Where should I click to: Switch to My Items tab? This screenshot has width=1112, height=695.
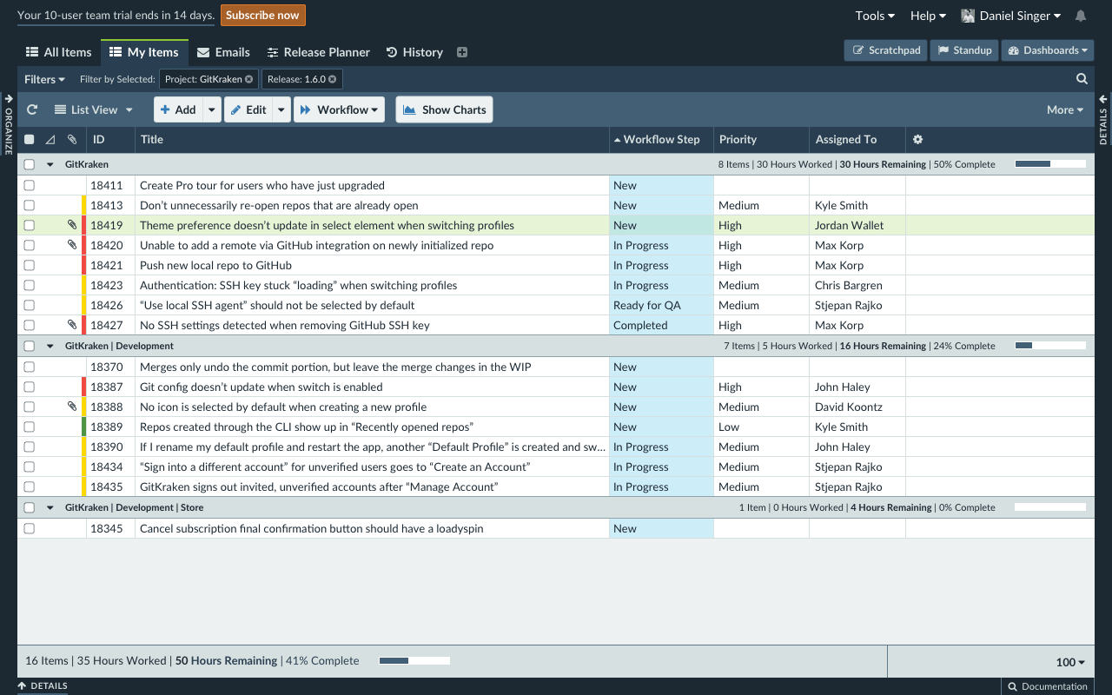click(144, 52)
